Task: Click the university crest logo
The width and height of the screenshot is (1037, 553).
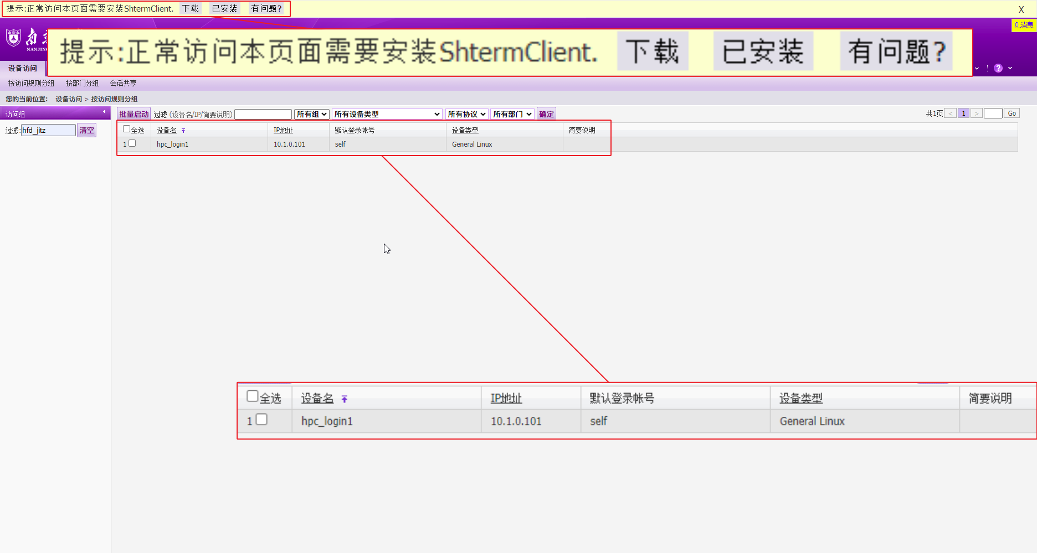Action: pyautogui.click(x=13, y=38)
